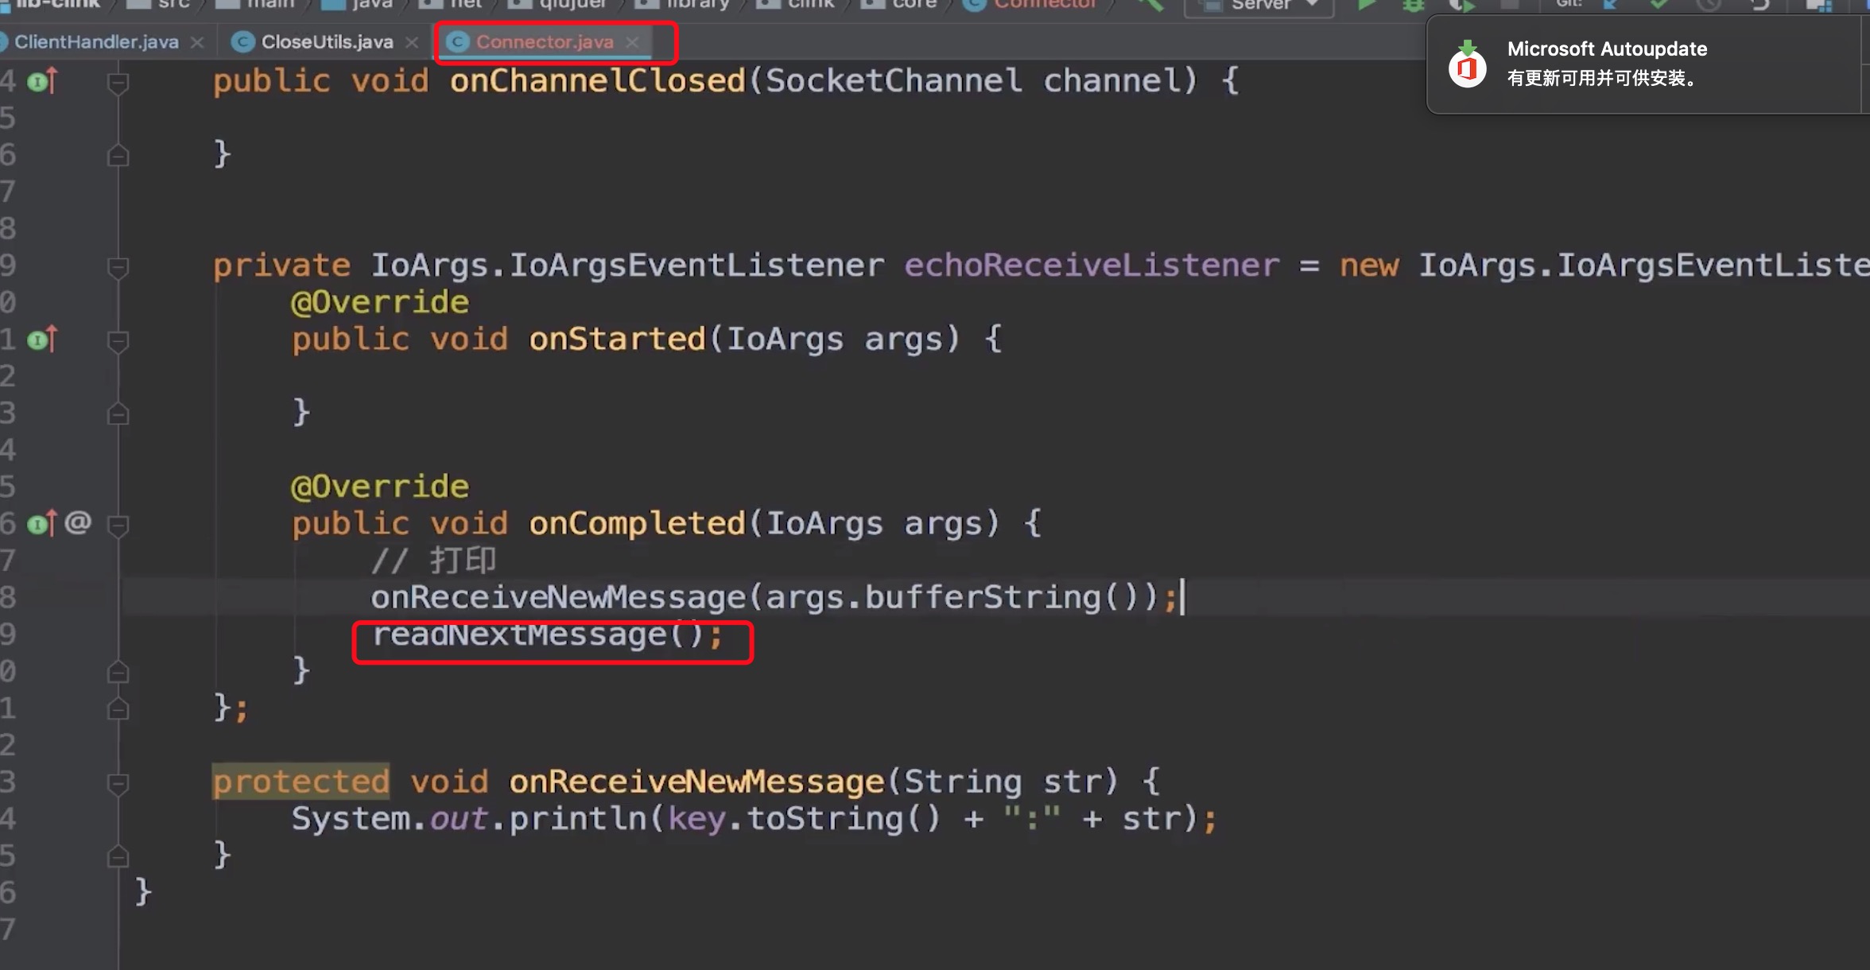Click 'private' keyword of echoReceiveListener
Screen dimensions: 1870x970
point(281,266)
